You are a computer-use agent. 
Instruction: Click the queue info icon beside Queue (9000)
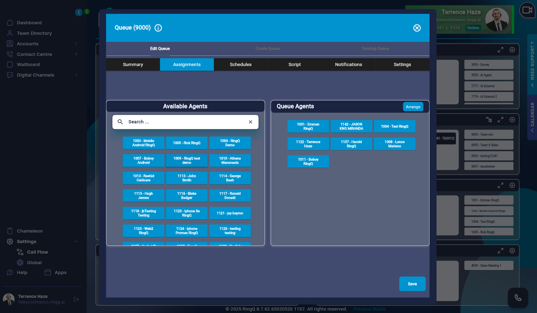(158, 28)
